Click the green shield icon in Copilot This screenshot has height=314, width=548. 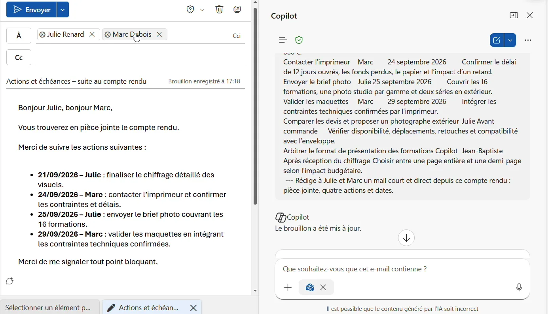click(x=299, y=40)
